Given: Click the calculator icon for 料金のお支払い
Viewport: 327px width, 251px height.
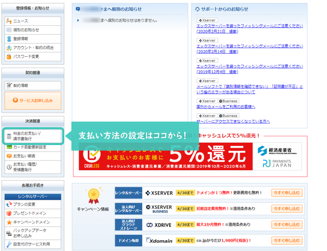Looking at the screenshot, I should click(x=9, y=136).
